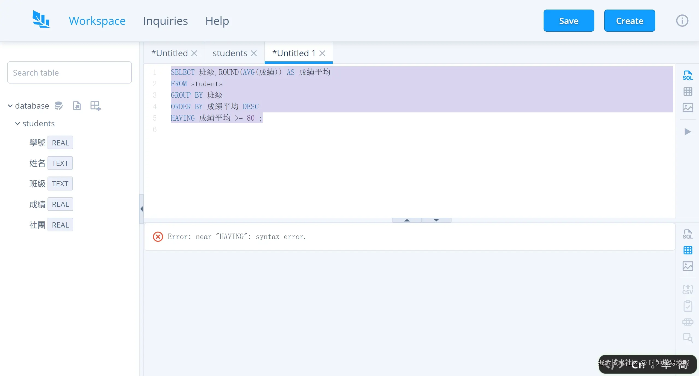Open the app info icon top right
Image resolution: width=699 pixels, height=376 pixels.
(x=682, y=20)
